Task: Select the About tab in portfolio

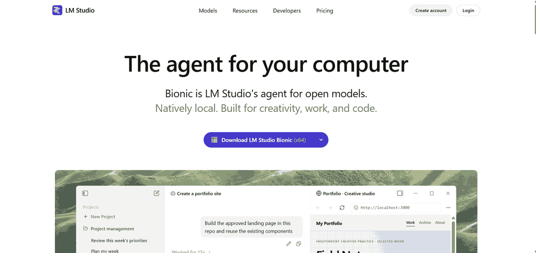Action: [440, 223]
